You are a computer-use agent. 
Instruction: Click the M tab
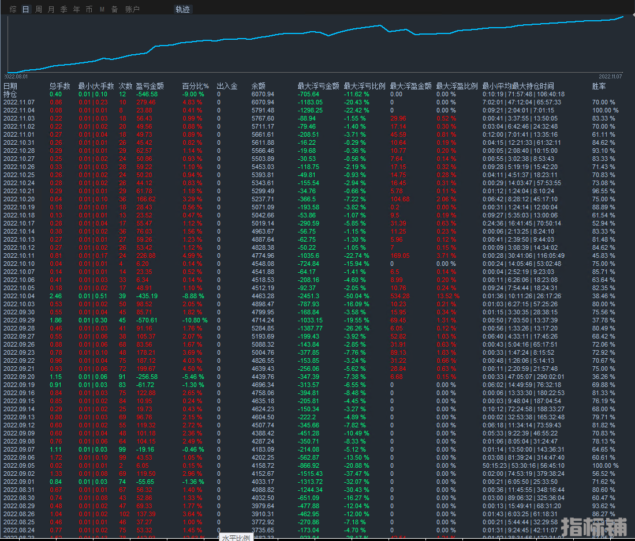click(102, 9)
